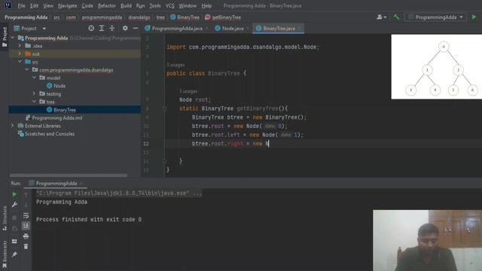Screen dimensions: 482x271
Task: Open the Build menu
Action: click(x=126, y=5)
